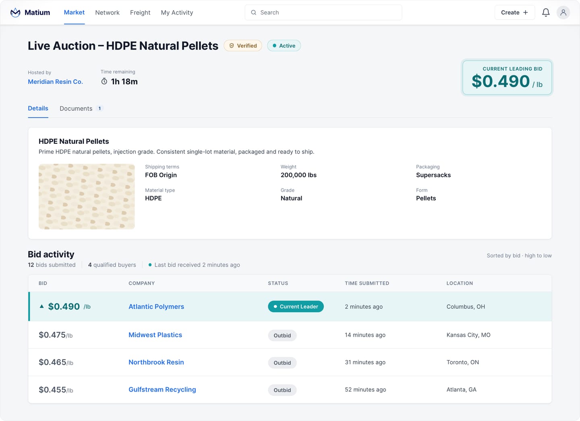Click '14 minutes ago' time cell
This screenshot has width=580, height=421.
pos(365,335)
